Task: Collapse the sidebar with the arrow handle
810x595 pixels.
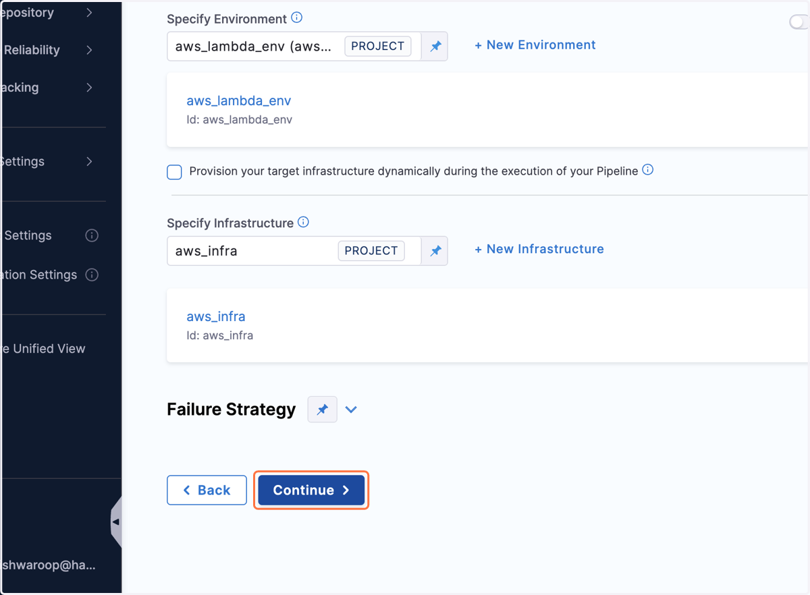Action: point(116,521)
